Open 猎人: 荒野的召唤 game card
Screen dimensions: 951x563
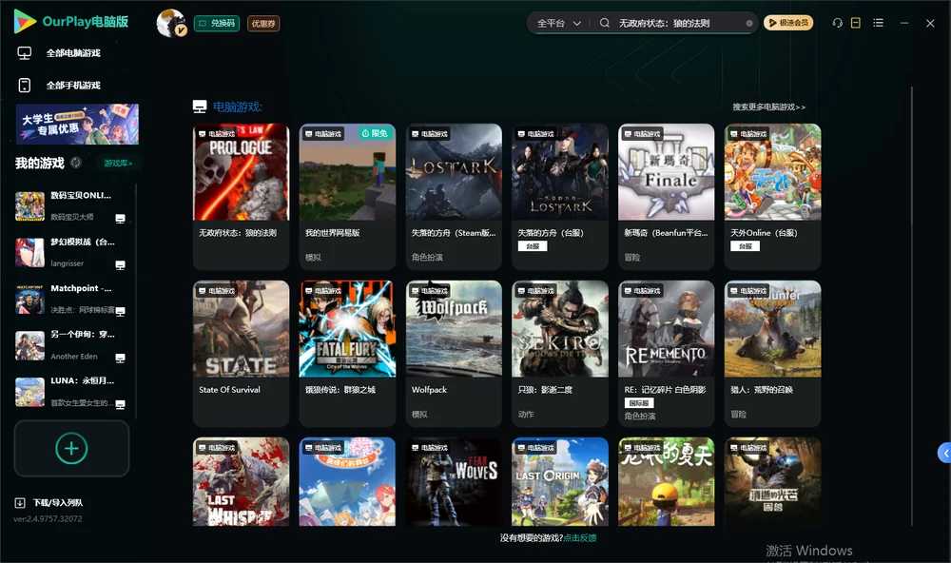772,353
